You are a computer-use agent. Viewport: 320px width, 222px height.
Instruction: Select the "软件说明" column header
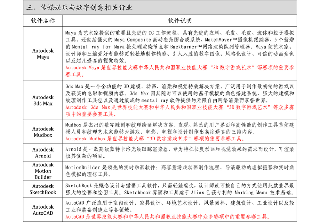(x=180, y=20)
